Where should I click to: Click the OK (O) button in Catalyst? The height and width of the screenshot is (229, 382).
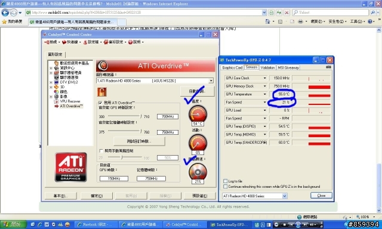(x=97, y=196)
